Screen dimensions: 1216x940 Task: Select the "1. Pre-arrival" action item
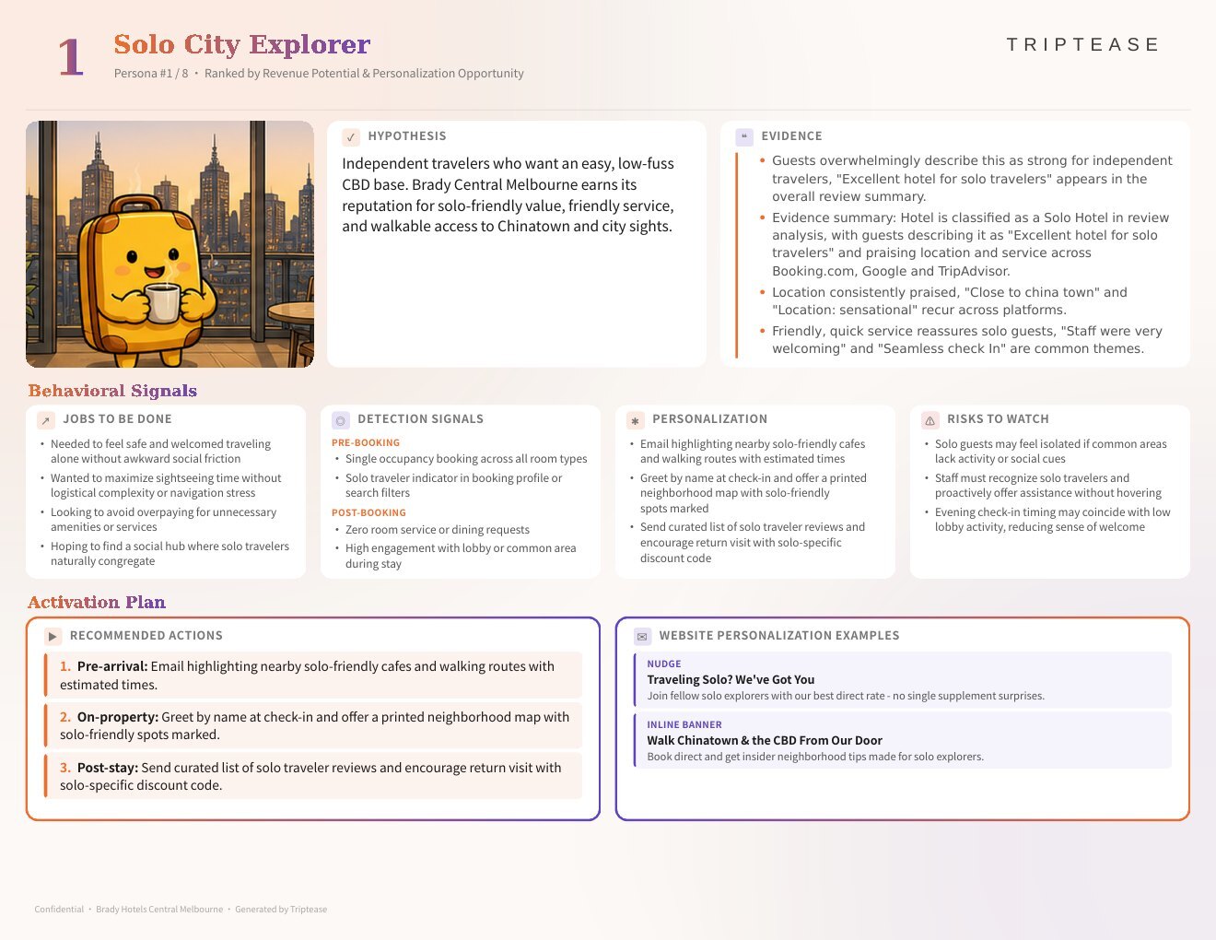(313, 676)
